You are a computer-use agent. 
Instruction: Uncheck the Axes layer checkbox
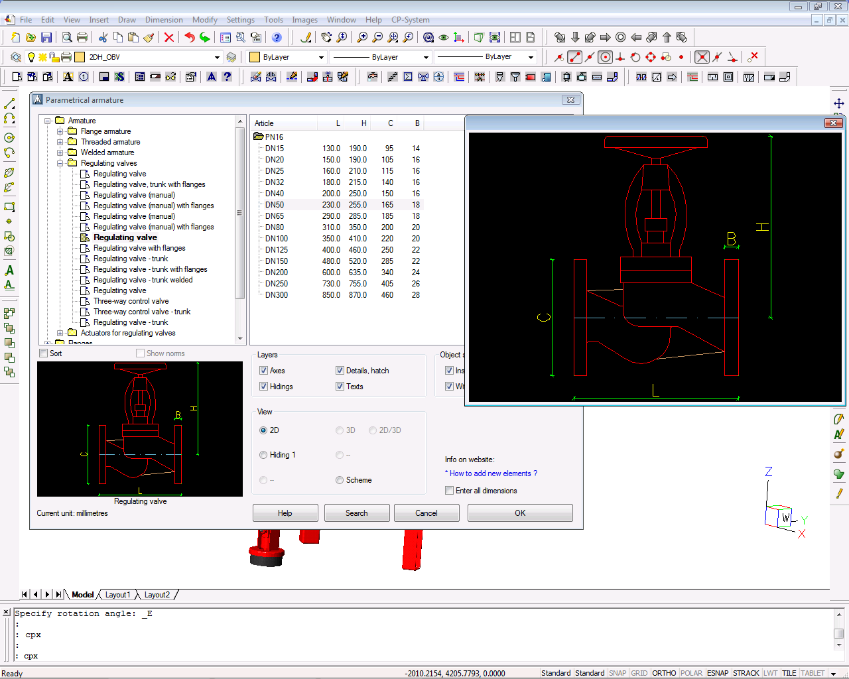263,371
